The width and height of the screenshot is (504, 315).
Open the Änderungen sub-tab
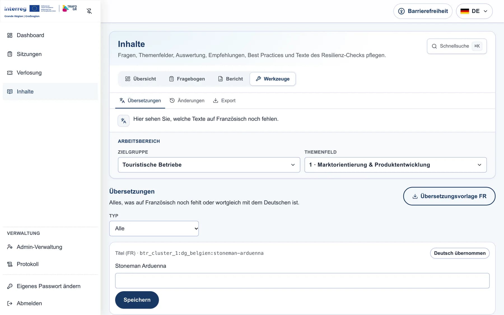click(187, 101)
